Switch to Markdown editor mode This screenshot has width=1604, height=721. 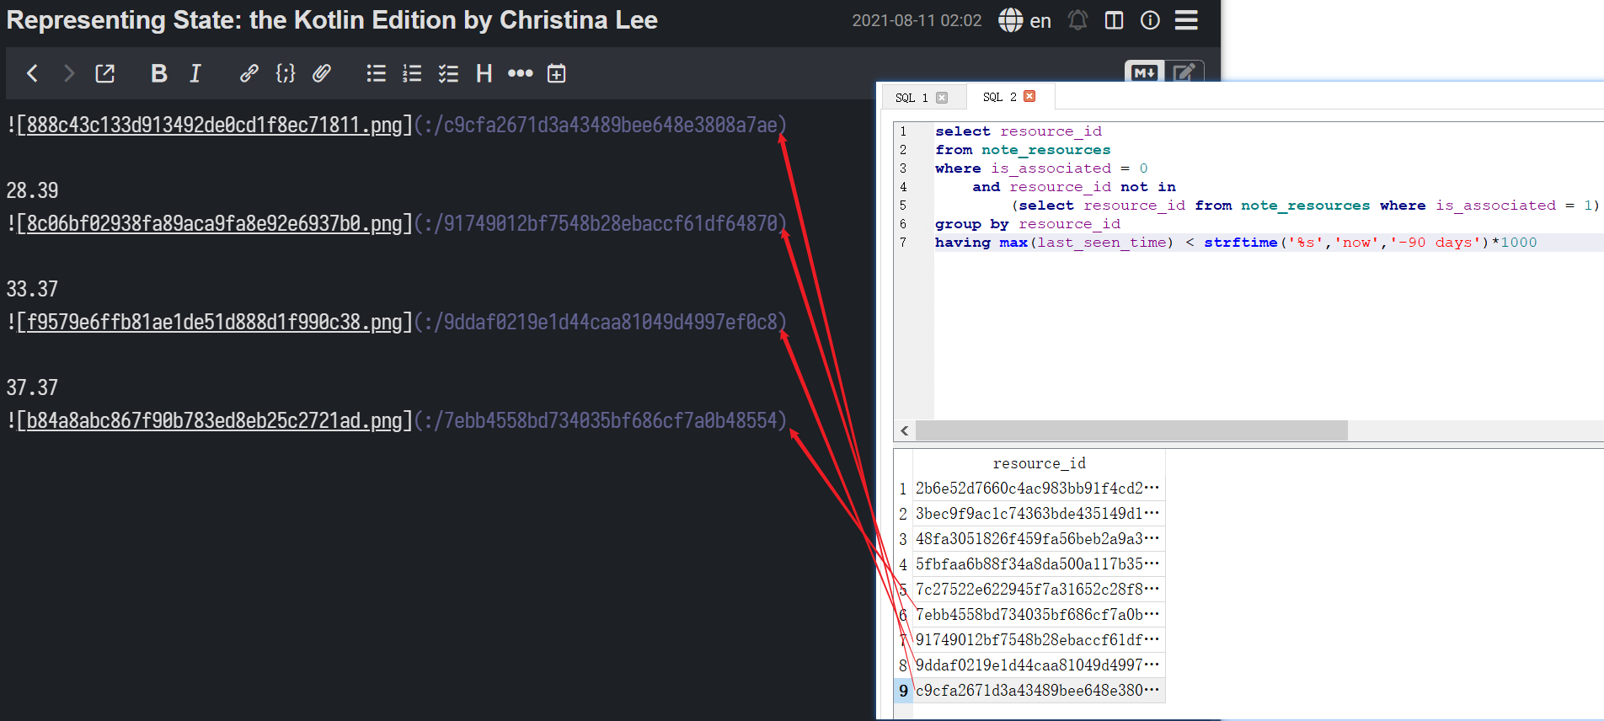pyautogui.click(x=1144, y=72)
